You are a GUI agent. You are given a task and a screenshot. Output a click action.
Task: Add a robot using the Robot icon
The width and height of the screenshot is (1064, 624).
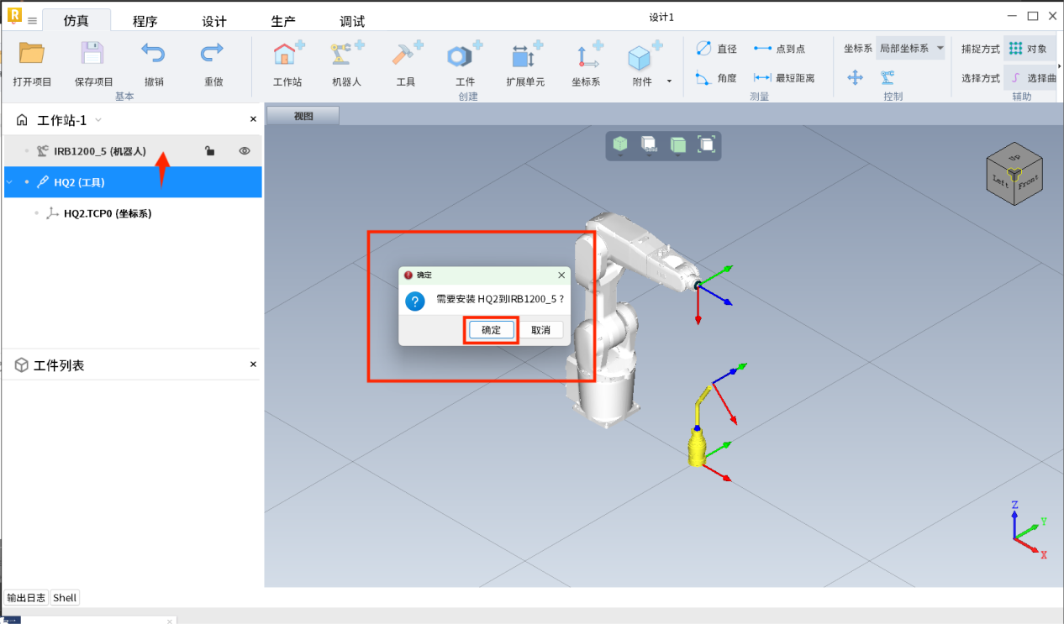(x=345, y=56)
